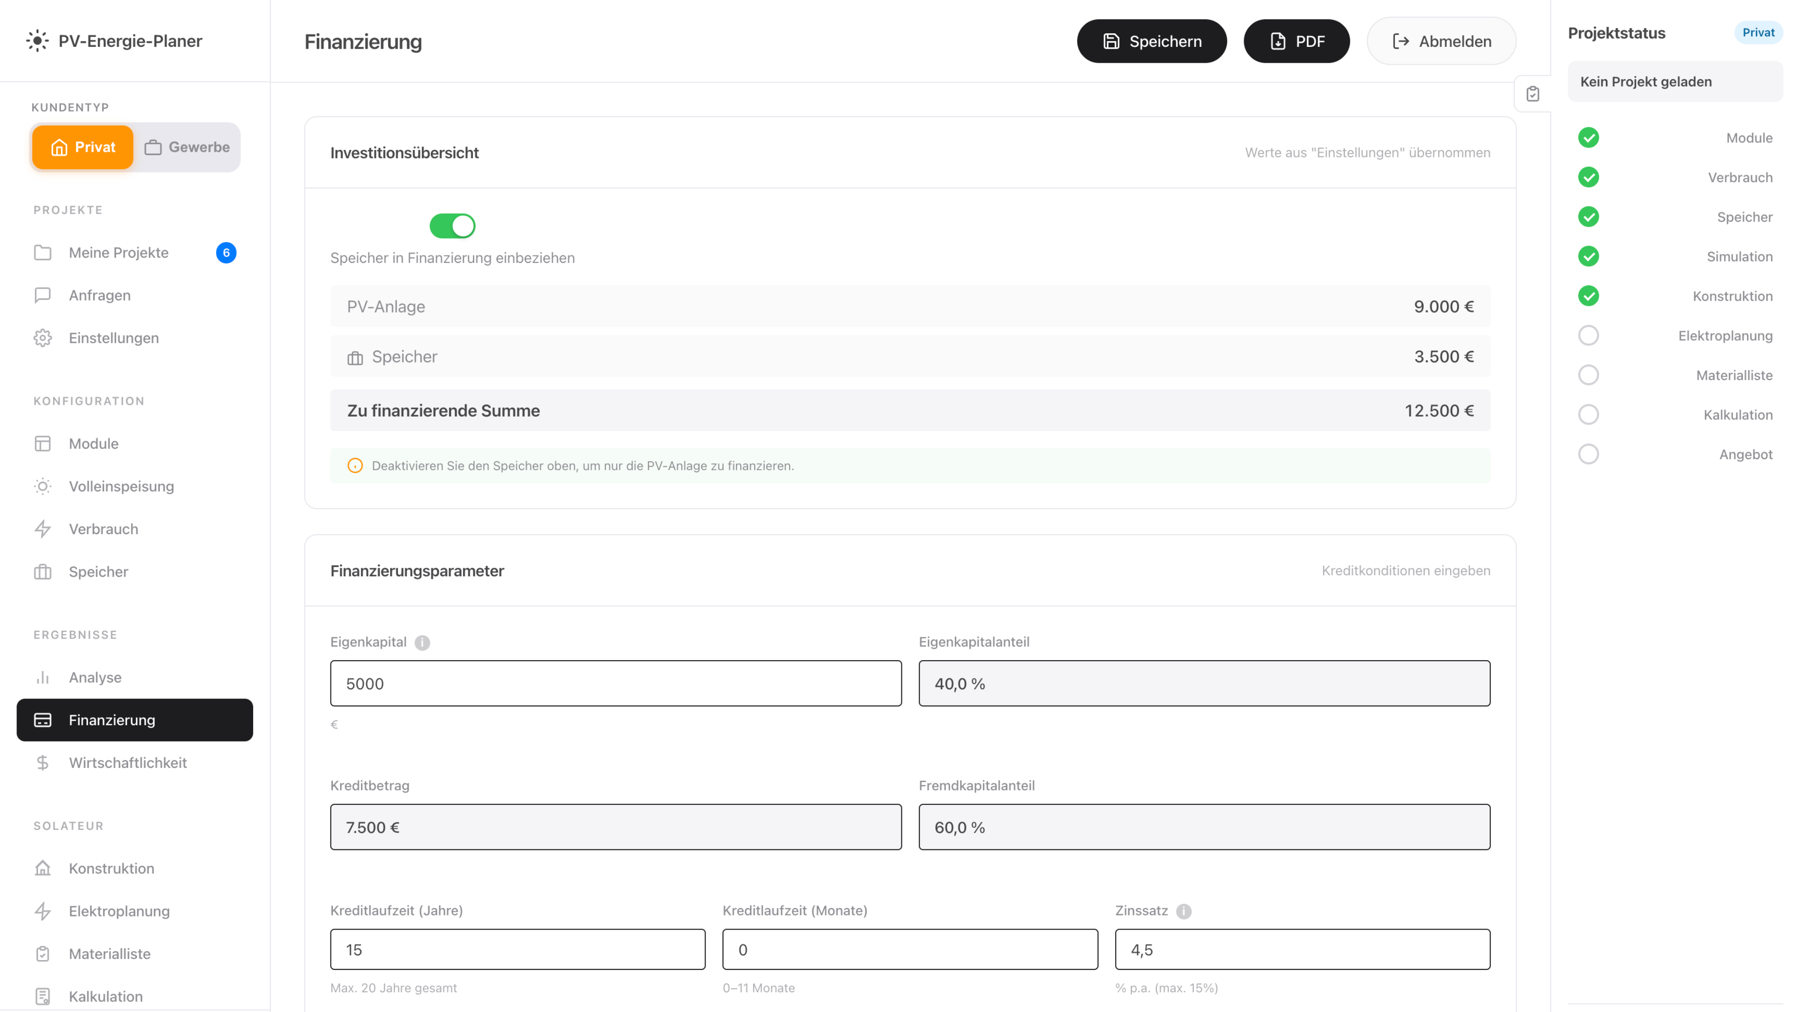The height and width of the screenshot is (1012, 1800).
Task: Go to Materialliste in the sidebar
Action: 109,953
